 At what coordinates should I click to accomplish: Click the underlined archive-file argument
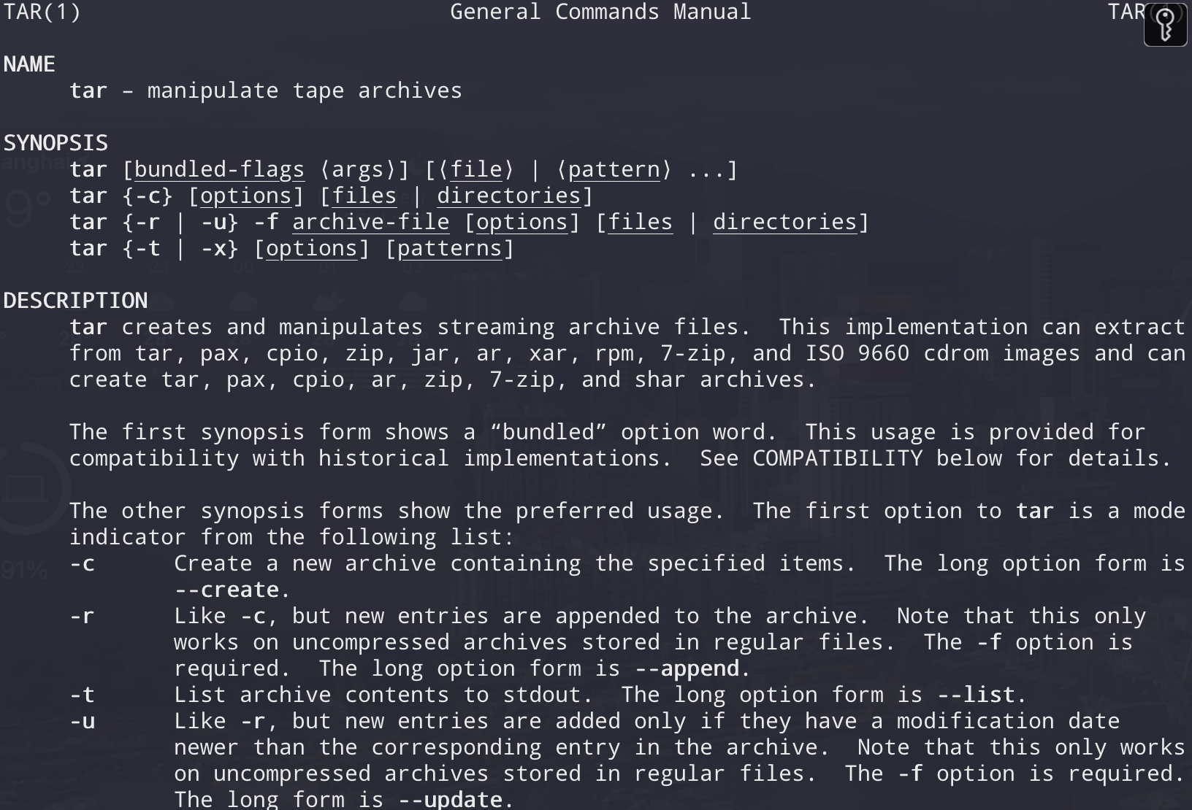tap(371, 223)
